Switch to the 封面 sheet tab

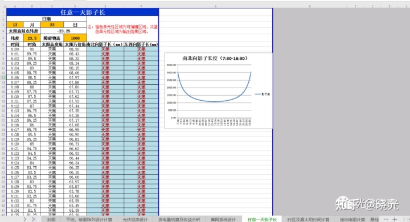tap(51, 219)
